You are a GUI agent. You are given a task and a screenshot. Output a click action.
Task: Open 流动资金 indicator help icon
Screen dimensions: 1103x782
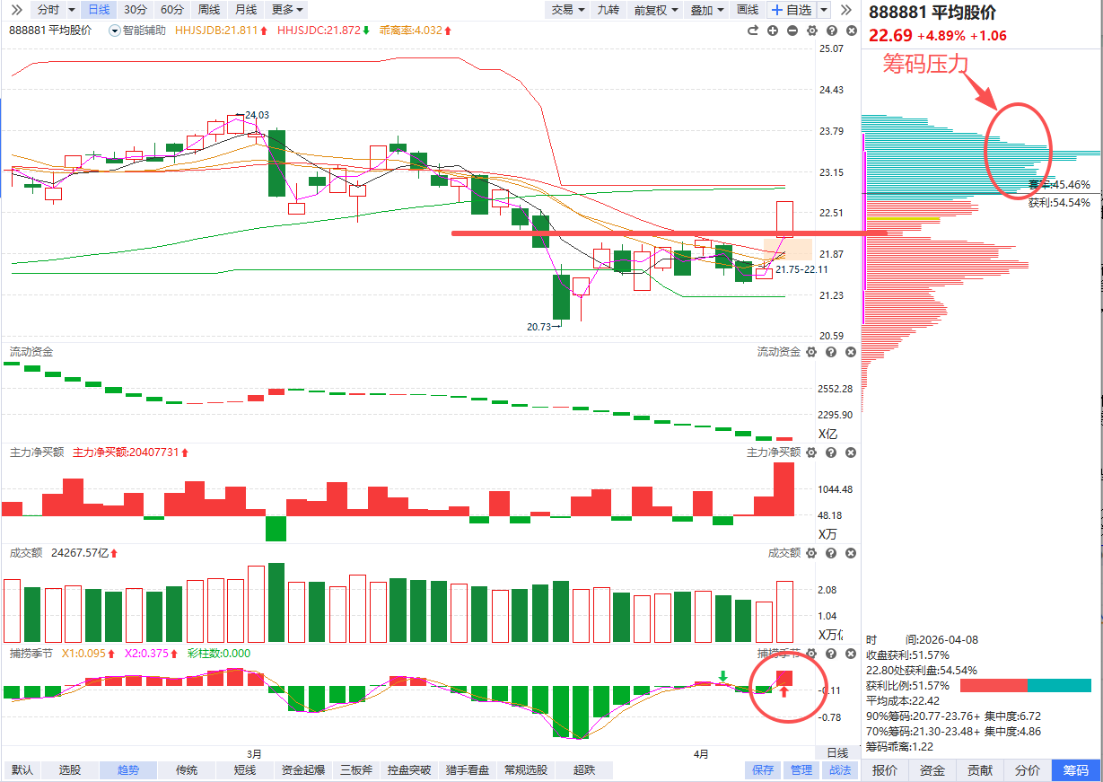[x=831, y=352]
